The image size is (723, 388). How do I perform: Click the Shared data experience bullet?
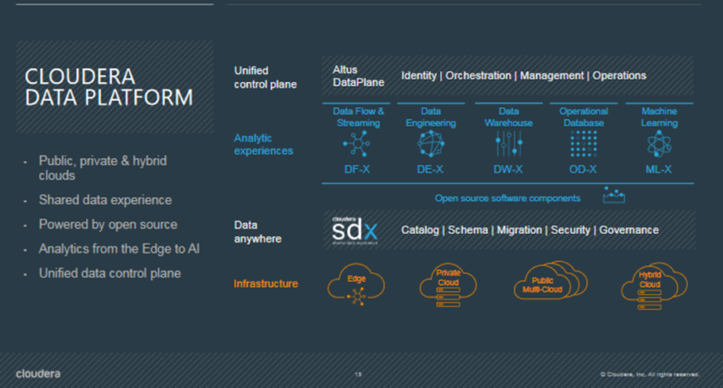point(105,199)
